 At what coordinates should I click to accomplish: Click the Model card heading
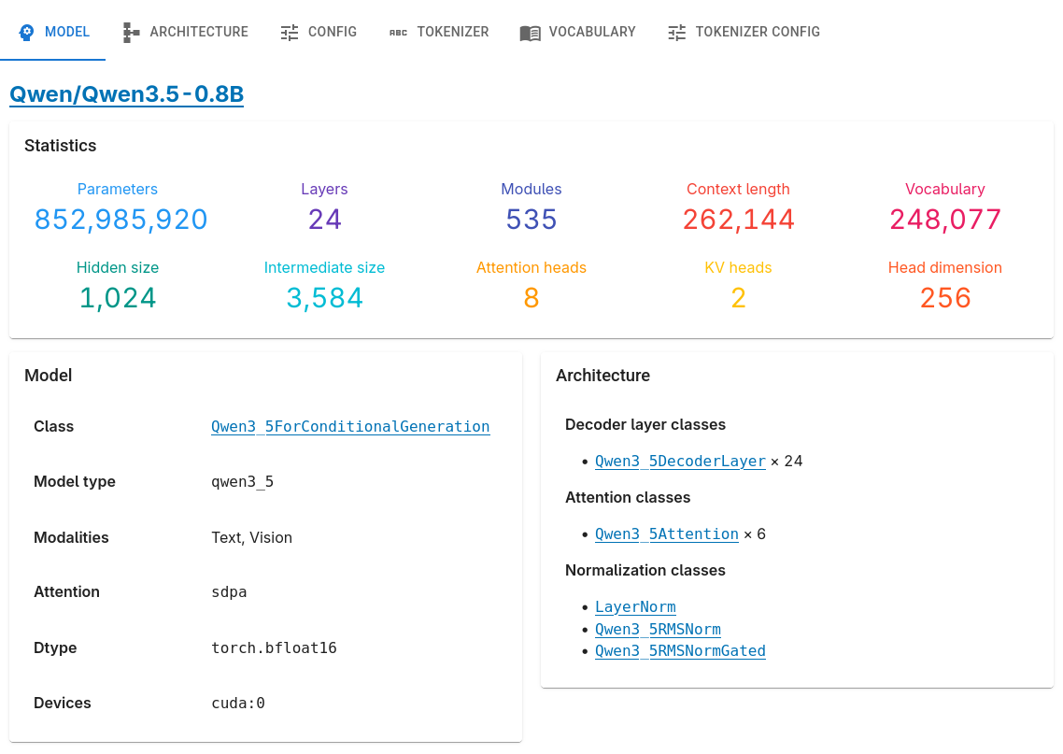(x=49, y=376)
